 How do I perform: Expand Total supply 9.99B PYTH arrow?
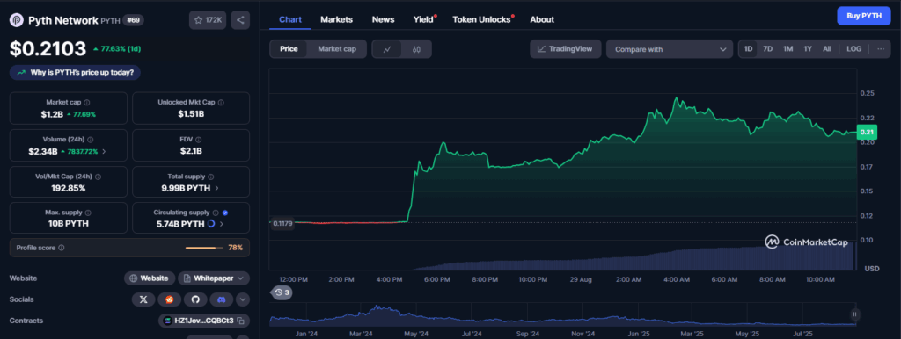pyautogui.click(x=216, y=188)
